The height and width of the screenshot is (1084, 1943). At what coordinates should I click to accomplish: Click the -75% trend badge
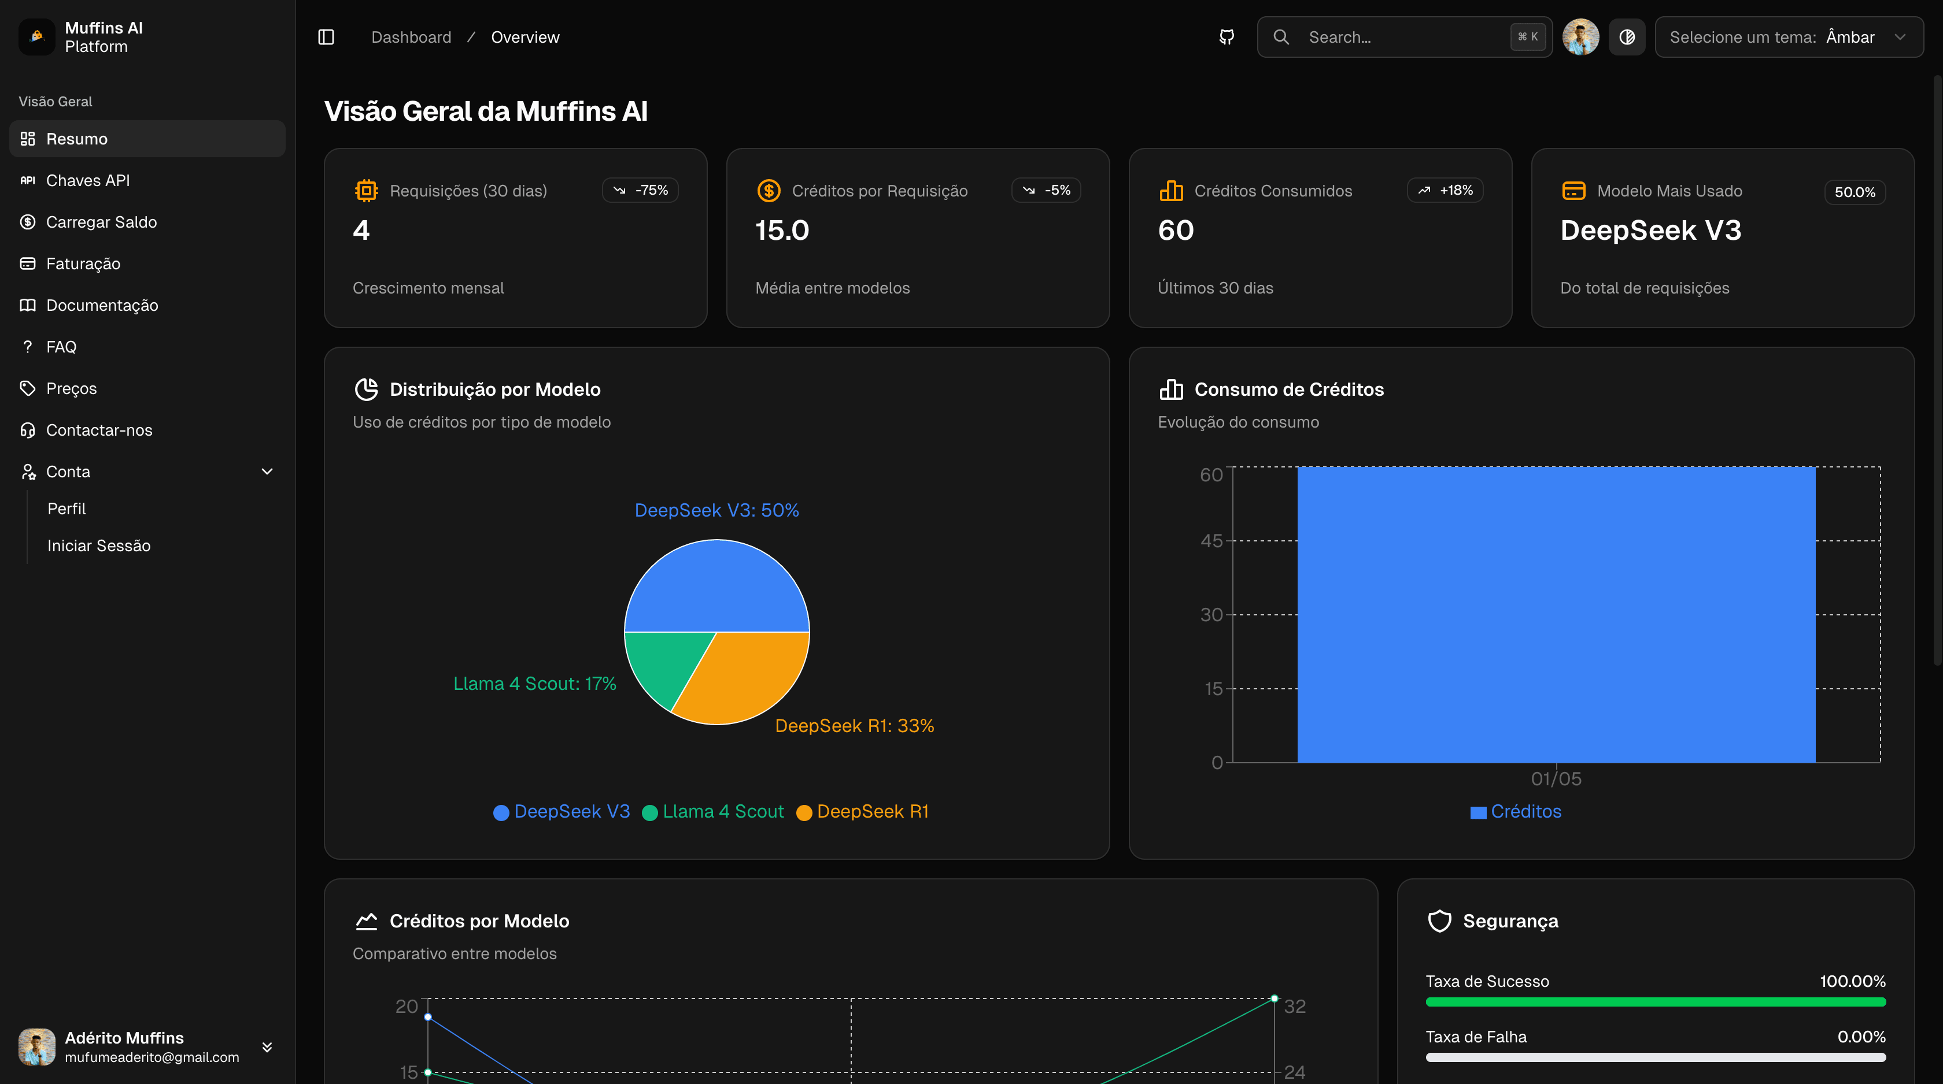(x=640, y=190)
